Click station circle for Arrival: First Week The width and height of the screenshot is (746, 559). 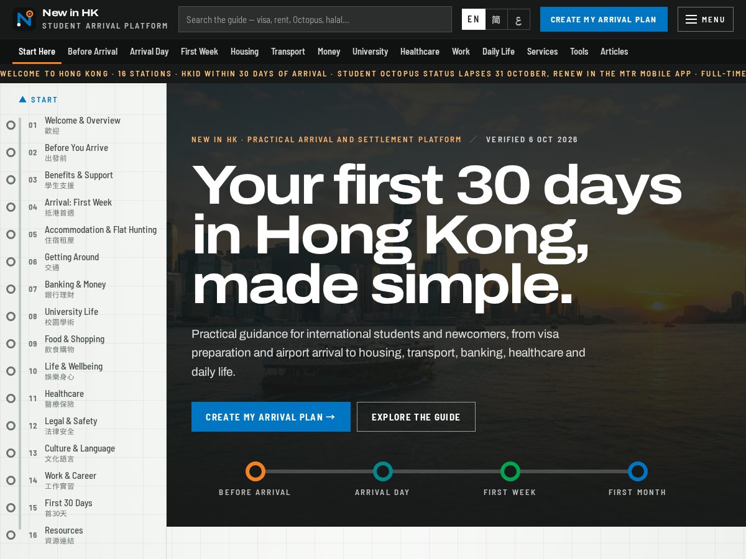(11, 207)
